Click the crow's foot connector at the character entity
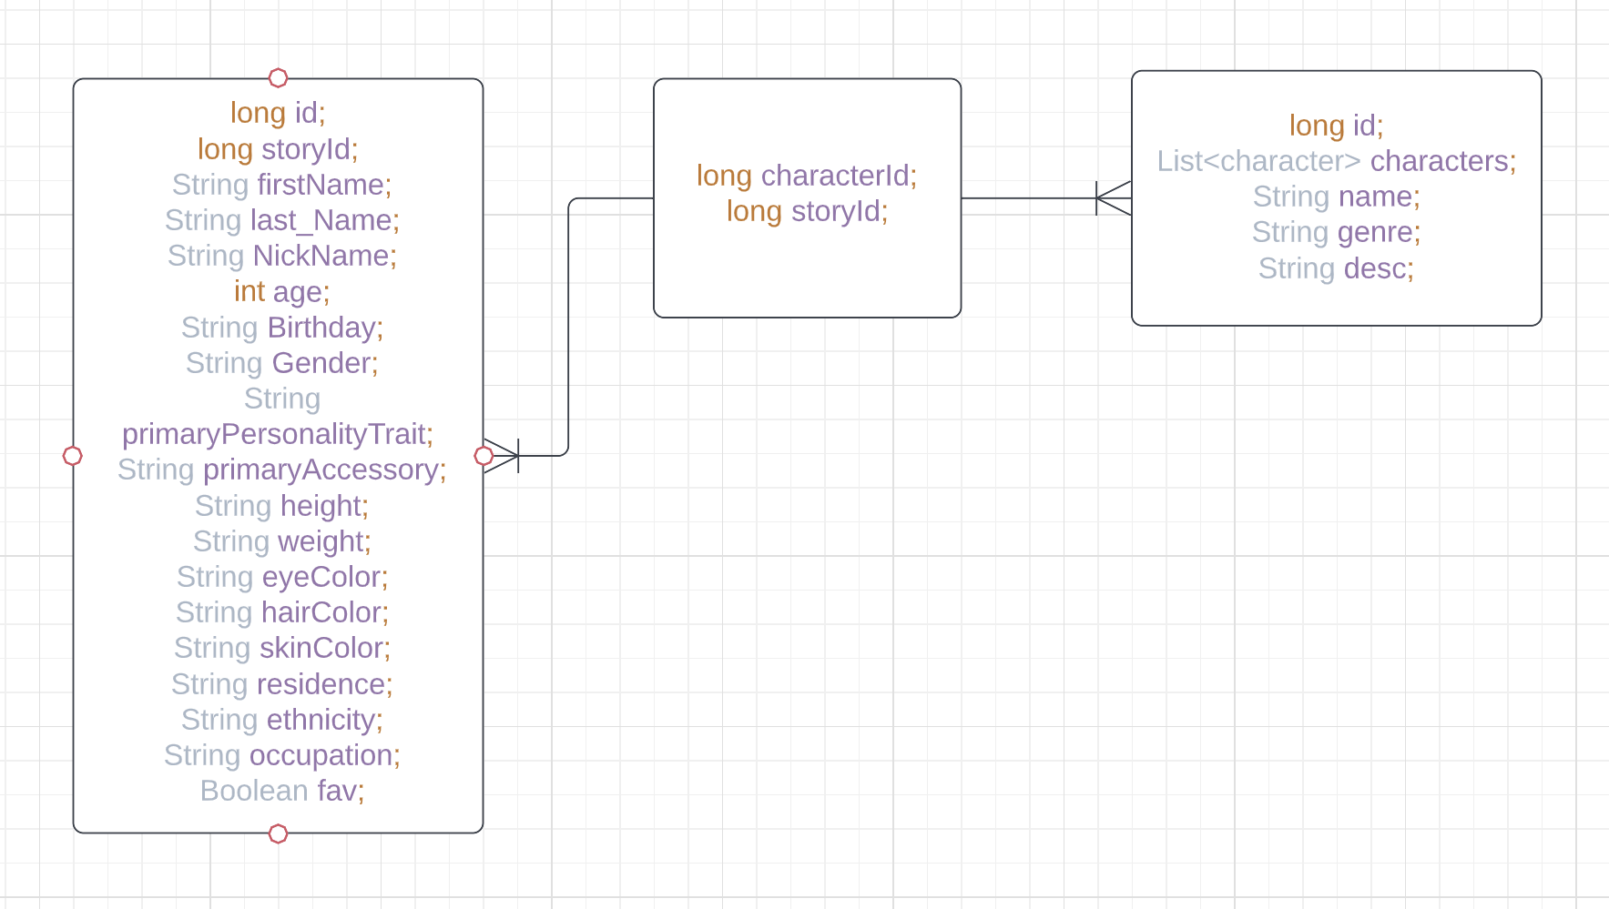Screen dimensions: 1609x909 504,457
